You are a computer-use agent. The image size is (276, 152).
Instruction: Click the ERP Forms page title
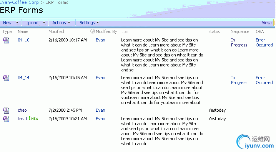[22, 10]
